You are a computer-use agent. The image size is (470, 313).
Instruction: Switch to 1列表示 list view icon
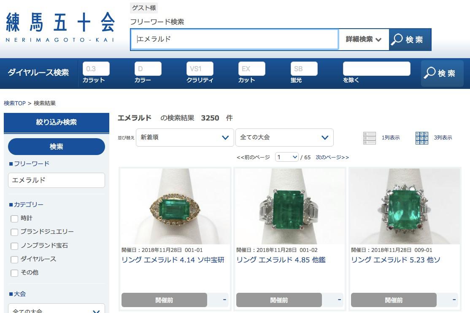(369, 138)
